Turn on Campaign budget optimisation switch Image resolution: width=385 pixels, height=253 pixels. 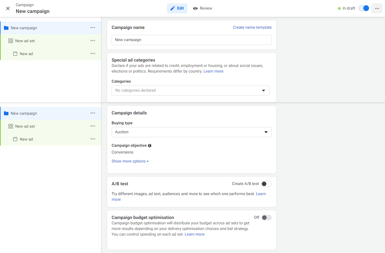(x=266, y=218)
